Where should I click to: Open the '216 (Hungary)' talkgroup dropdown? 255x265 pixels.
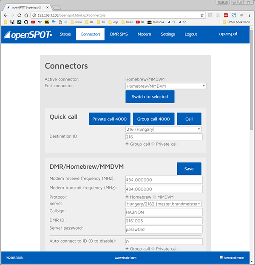(163, 129)
